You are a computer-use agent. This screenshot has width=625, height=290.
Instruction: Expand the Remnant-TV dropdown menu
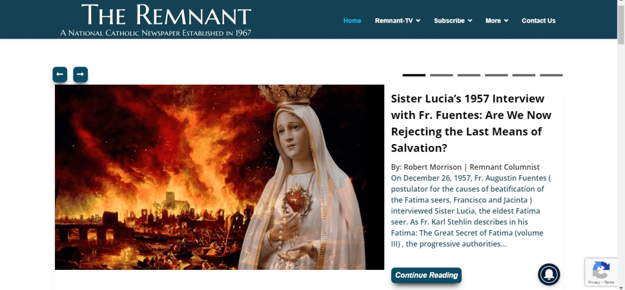tap(397, 21)
